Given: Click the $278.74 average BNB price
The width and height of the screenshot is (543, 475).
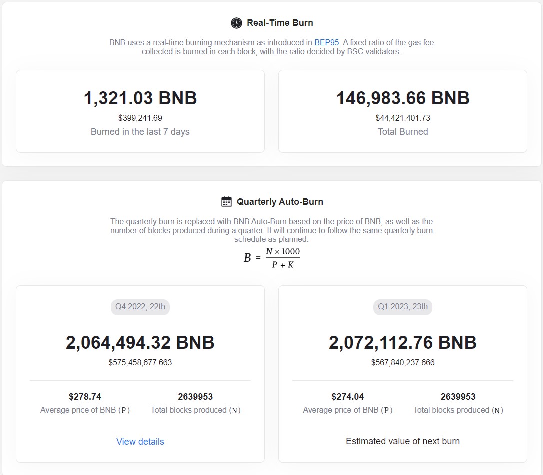Looking at the screenshot, I should (85, 397).
